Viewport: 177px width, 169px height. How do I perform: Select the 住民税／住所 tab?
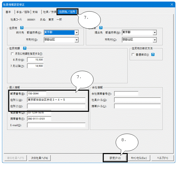pos(67,12)
